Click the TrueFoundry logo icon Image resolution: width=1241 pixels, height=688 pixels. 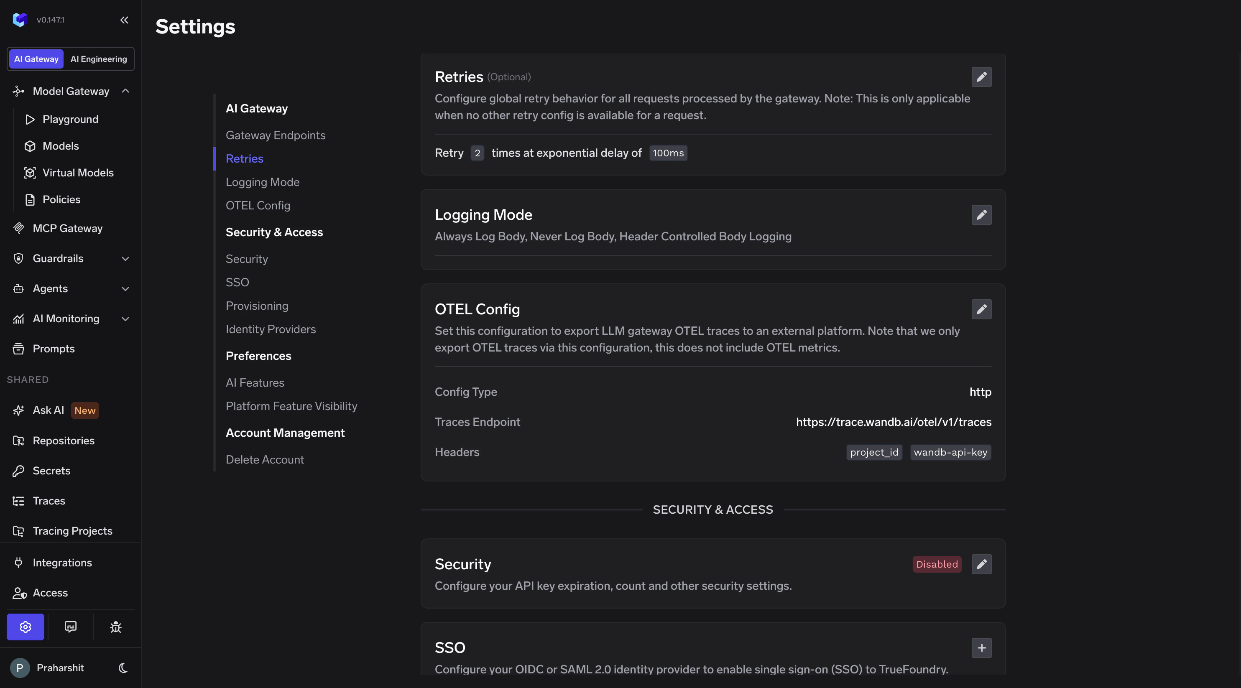(20, 20)
